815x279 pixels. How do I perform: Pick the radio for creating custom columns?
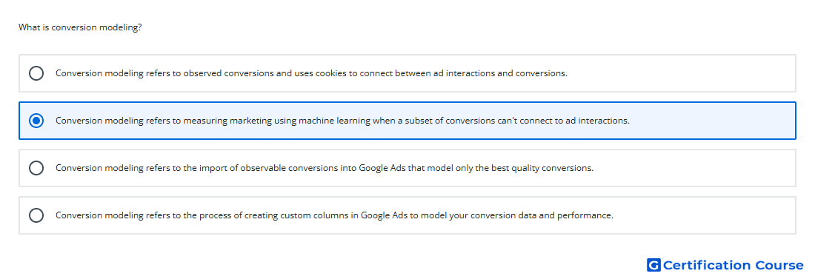coord(36,215)
